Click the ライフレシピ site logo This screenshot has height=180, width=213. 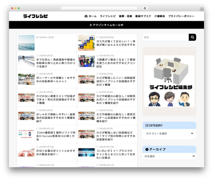pyautogui.click(x=35, y=16)
